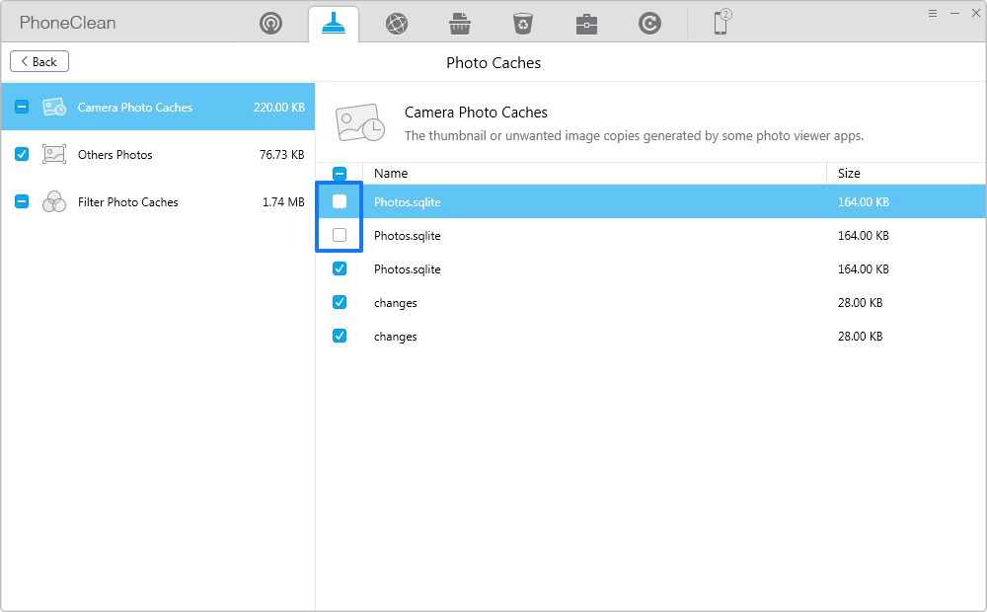Open the Toolbox briefcase icon

[586, 24]
